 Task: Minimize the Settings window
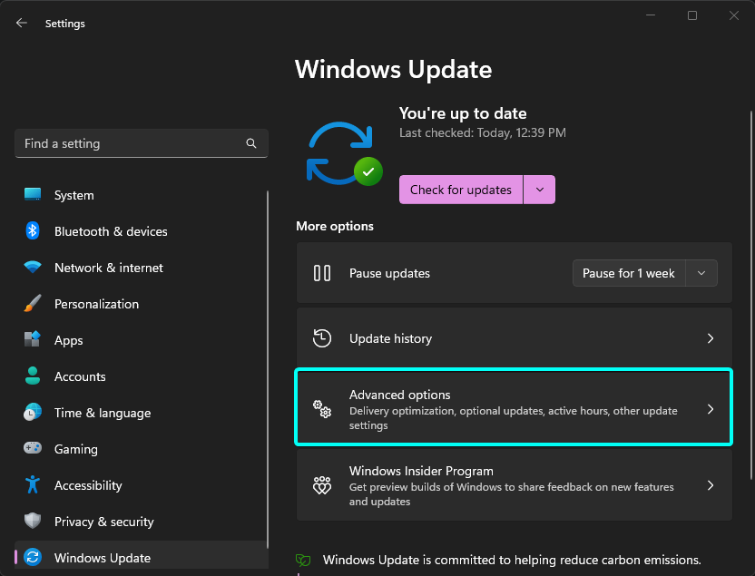tap(651, 15)
